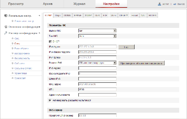This screenshot has width=187, height=119.
Task: Switch to the Журнал tab
Action: click(x=79, y=4)
